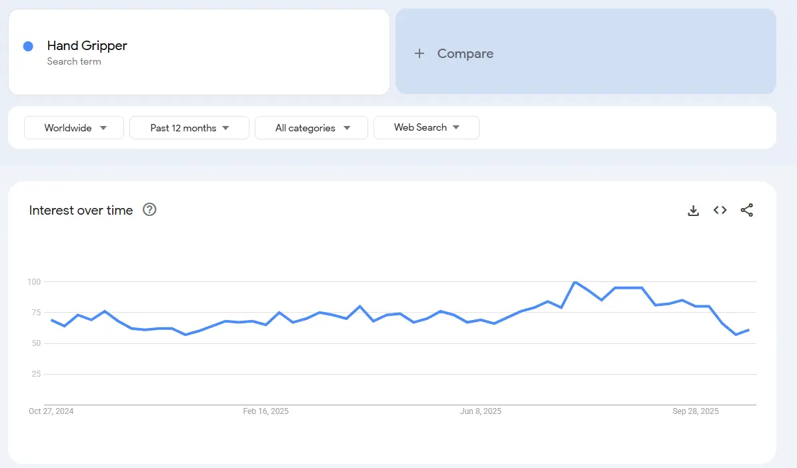Open the Worldwide region dropdown
This screenshot has width=797, height=468.
pyautogui.click(x=73, y=127)
